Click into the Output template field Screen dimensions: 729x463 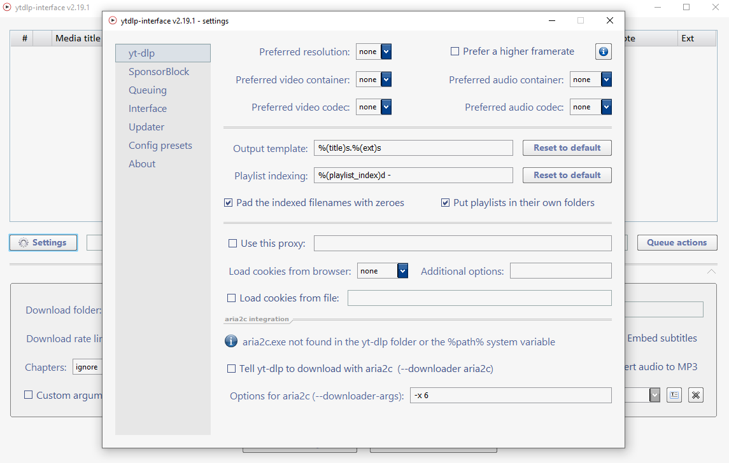click(x=413, y=148)
